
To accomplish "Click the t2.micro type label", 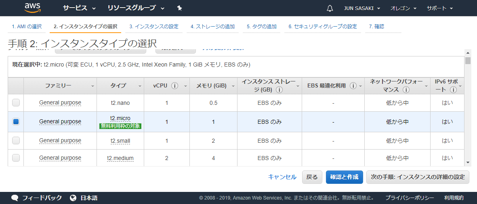I will (120, 118).
